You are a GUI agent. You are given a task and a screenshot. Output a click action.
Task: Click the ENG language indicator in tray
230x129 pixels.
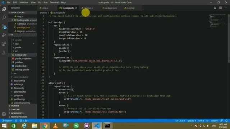pyautogui.click(x=213, y=126)
